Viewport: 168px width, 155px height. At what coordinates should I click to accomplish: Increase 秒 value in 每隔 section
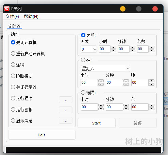(x=152, y=105)
